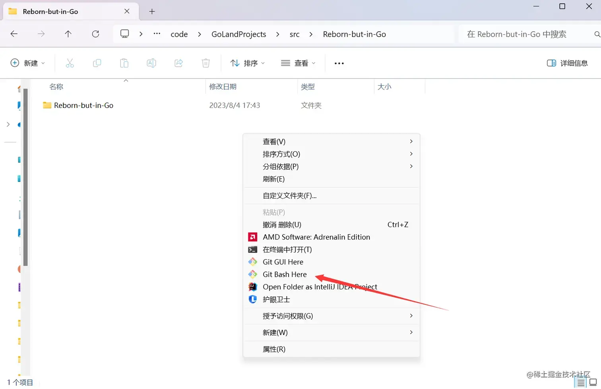601x389 pixels.
Task: Switch to large thumbnails view icon in status bar
Action: click(x=593, y=383)
